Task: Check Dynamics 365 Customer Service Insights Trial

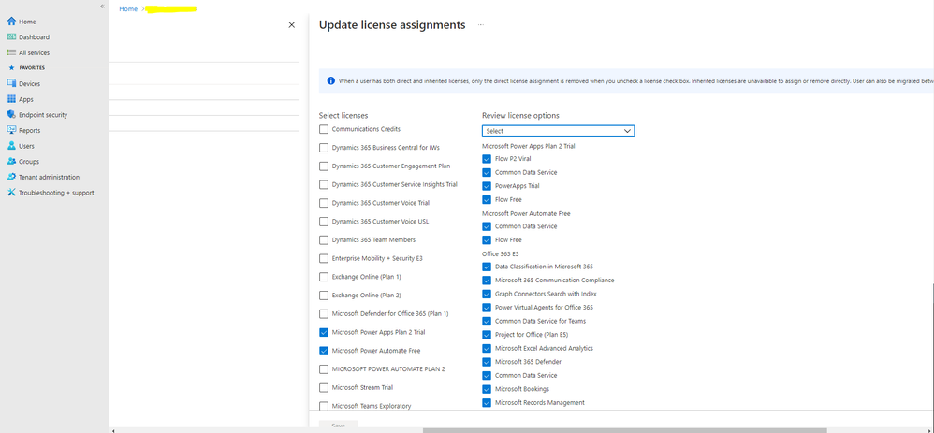Action: click(x=324, y=184)
